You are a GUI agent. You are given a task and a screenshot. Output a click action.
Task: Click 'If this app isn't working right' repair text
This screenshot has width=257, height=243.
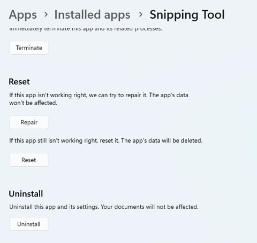point(48,95)
